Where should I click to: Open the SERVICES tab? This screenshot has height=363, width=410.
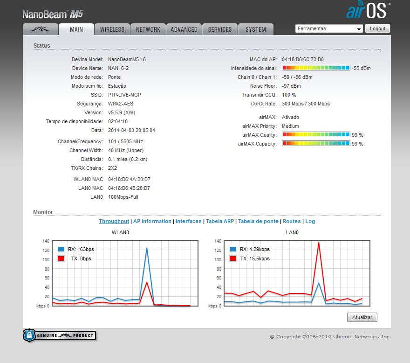[220, 29]
